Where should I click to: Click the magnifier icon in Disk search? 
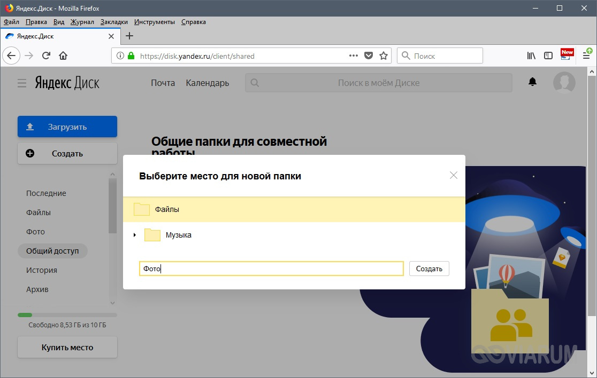255,83
